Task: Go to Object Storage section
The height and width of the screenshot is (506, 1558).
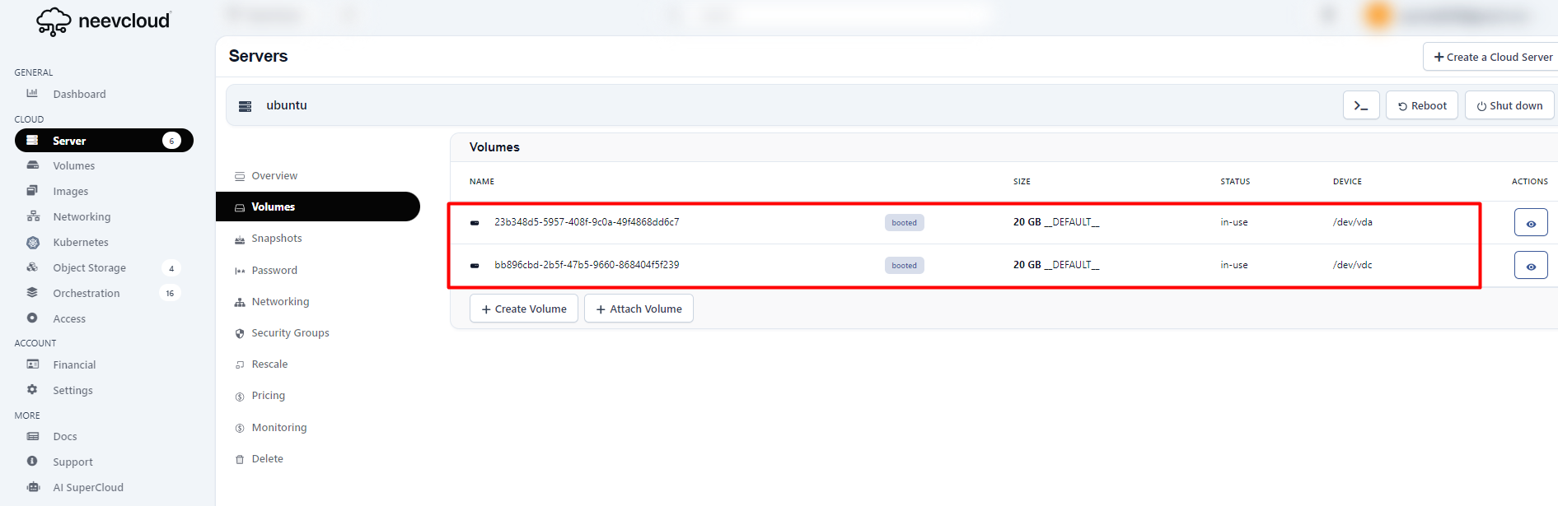Action: pyautogui.click(x=89, y=268)
